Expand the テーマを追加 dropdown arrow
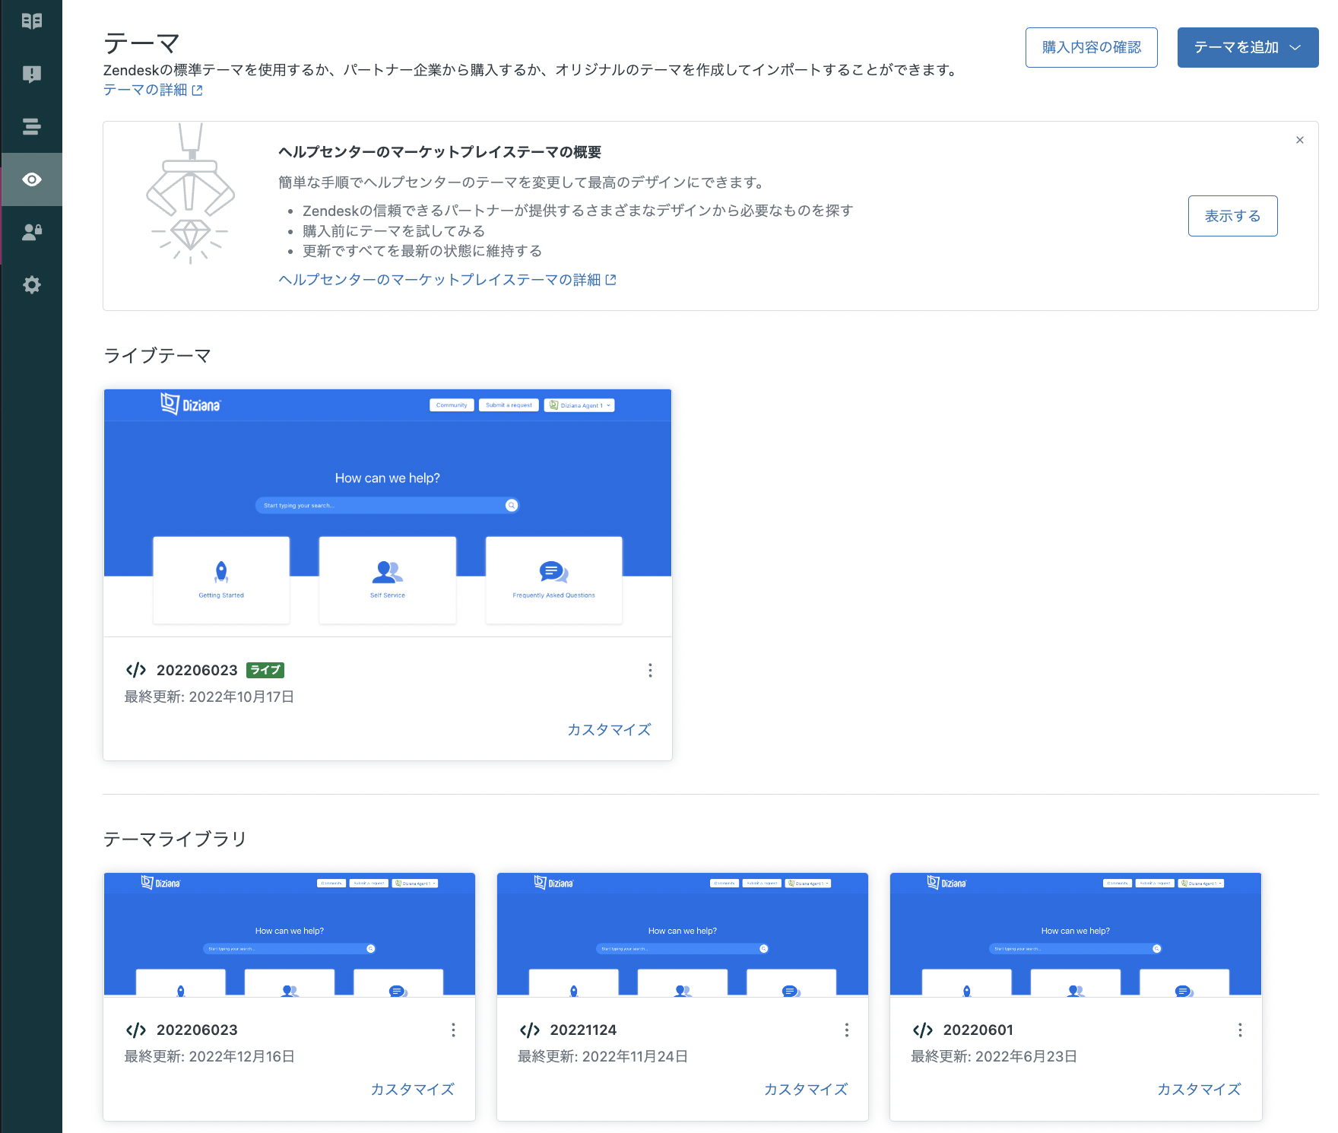The width and height of the screenshot is (1338, 1133). [1296, 47]
